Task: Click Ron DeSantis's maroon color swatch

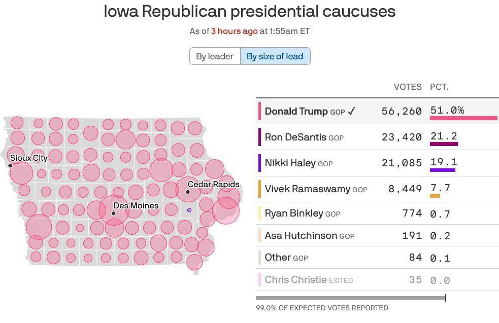Action: (260, 137)
